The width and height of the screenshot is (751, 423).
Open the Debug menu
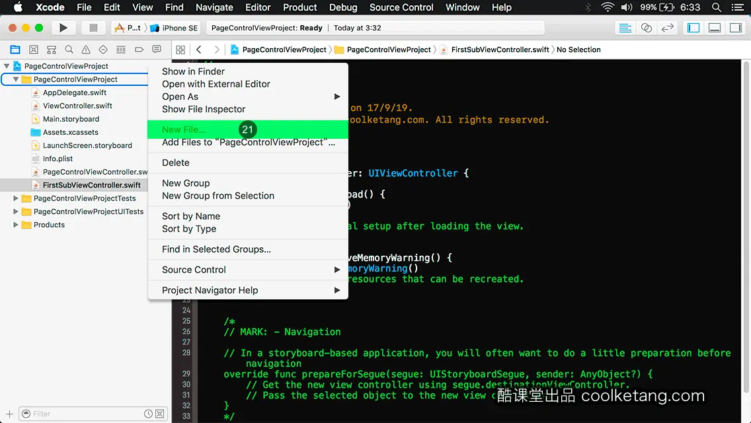click(x=343, y=7)
